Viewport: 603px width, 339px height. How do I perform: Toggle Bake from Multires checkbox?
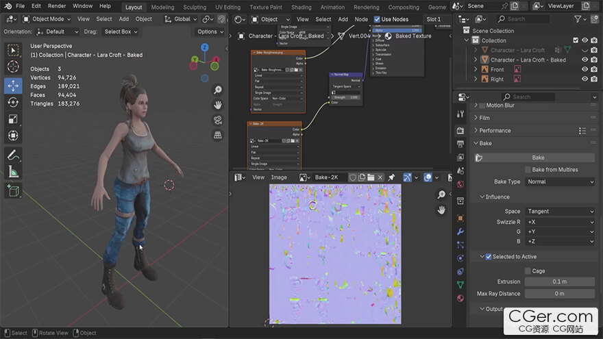pyautogui.click(x=528, y=170)
